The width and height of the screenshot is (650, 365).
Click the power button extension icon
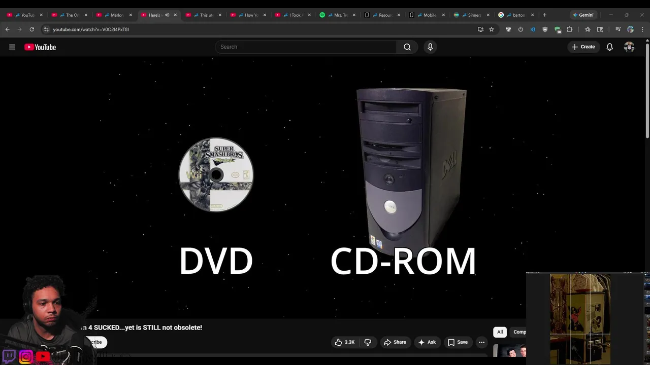521,29
